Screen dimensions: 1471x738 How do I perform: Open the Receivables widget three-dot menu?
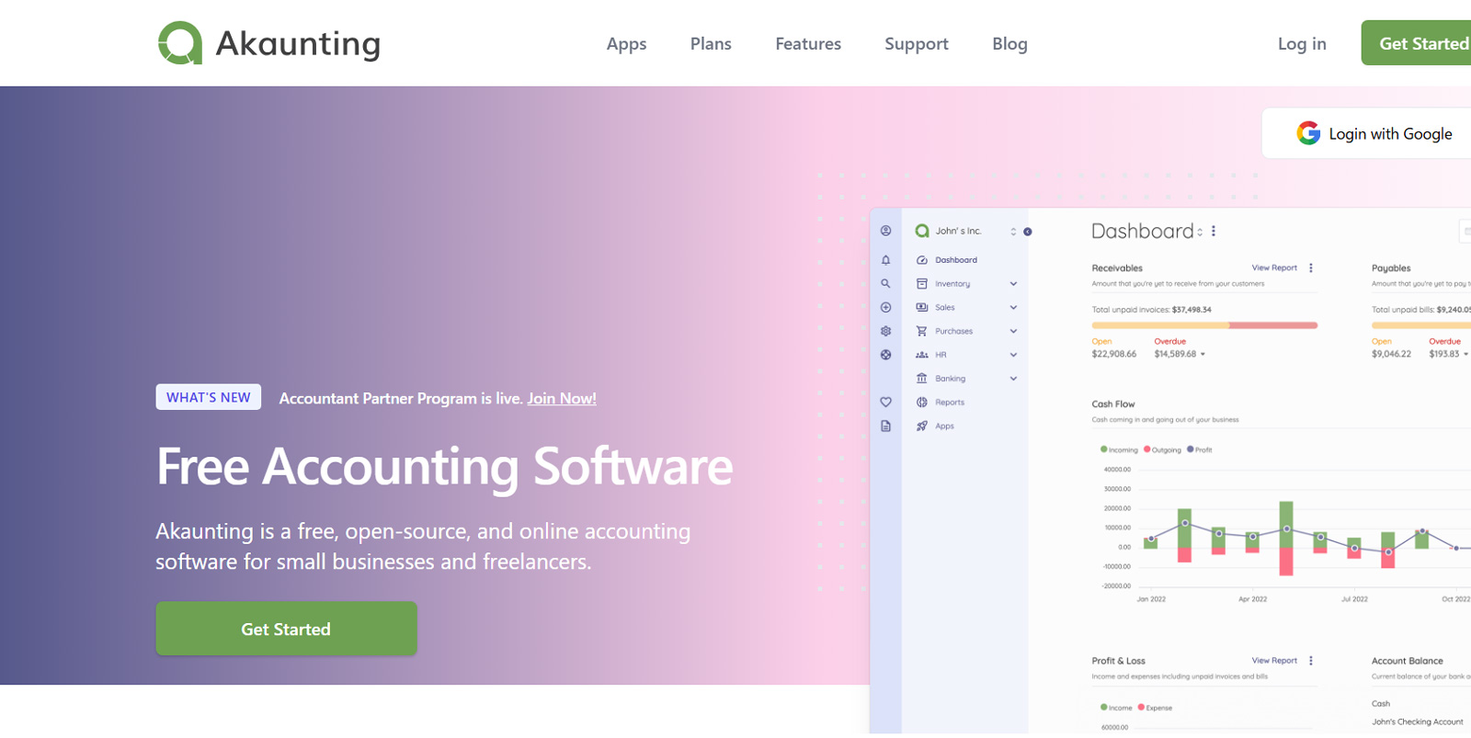1311,268
